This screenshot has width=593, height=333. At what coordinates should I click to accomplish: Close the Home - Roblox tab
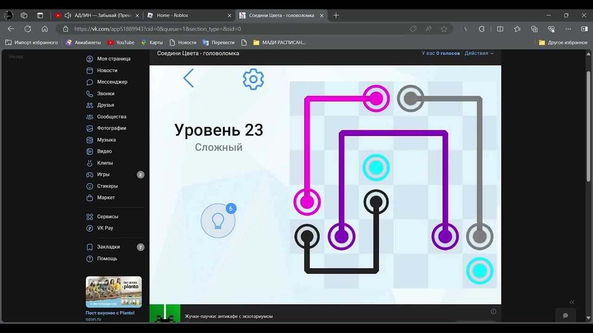(229, 15)
